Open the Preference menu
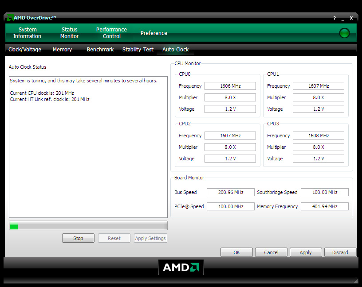This screenshot has width=362, height=287. [x=154, y=33]
